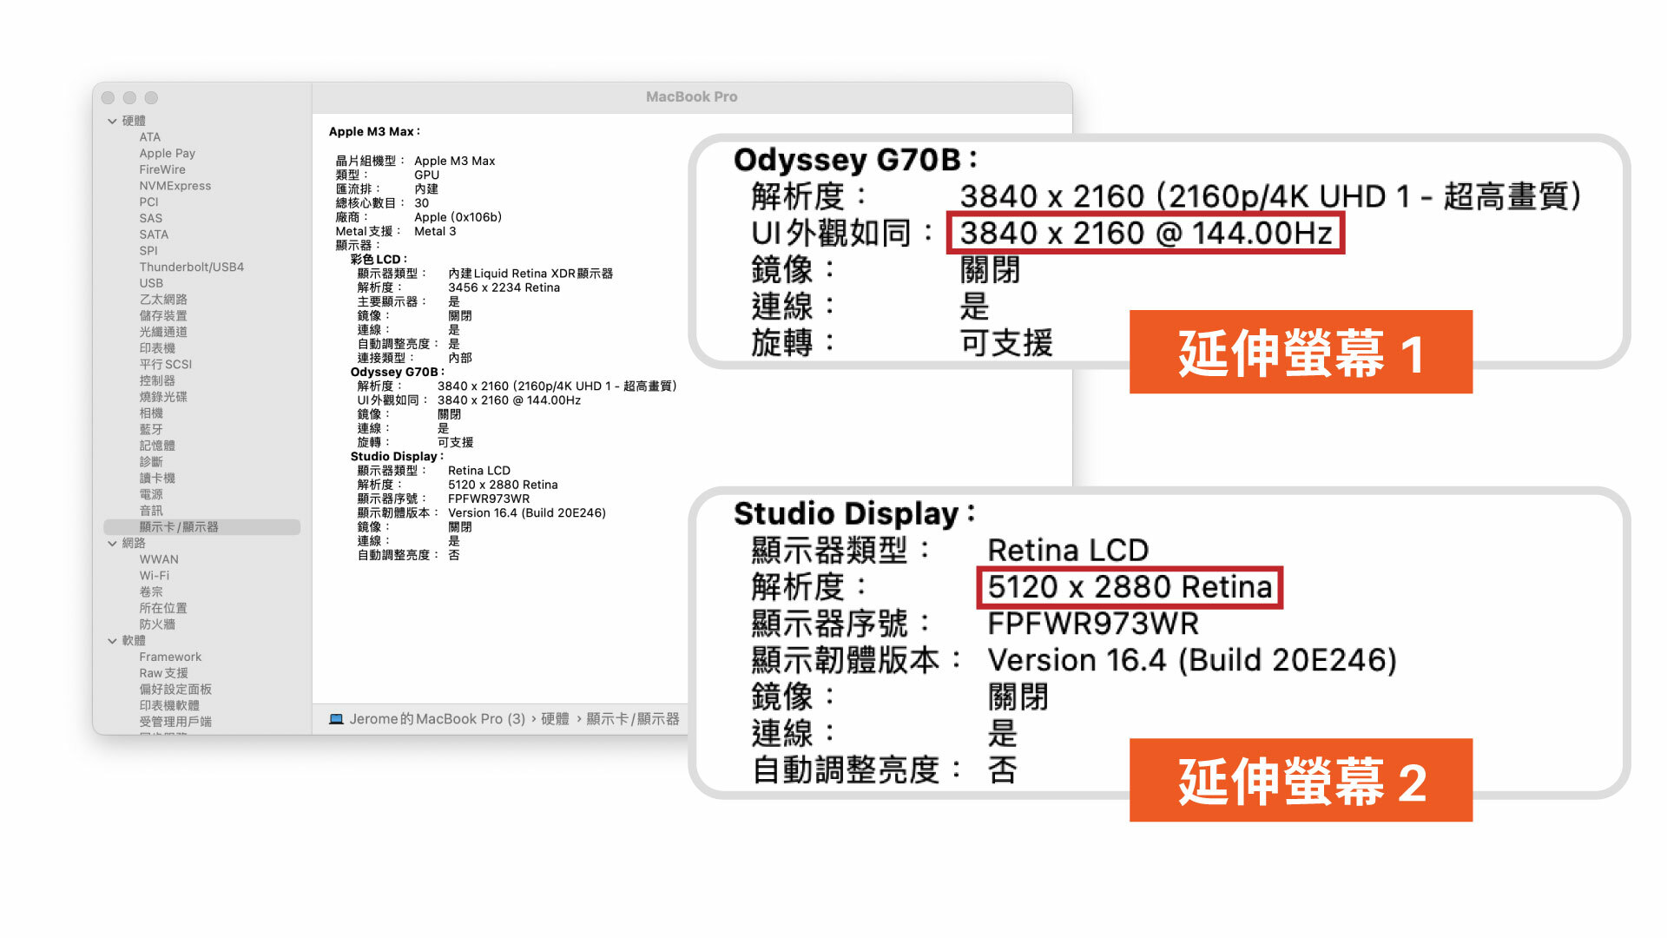Collapse the 網路 network section
Viewport: 1667px width, 938px height.
pos(112,543)
